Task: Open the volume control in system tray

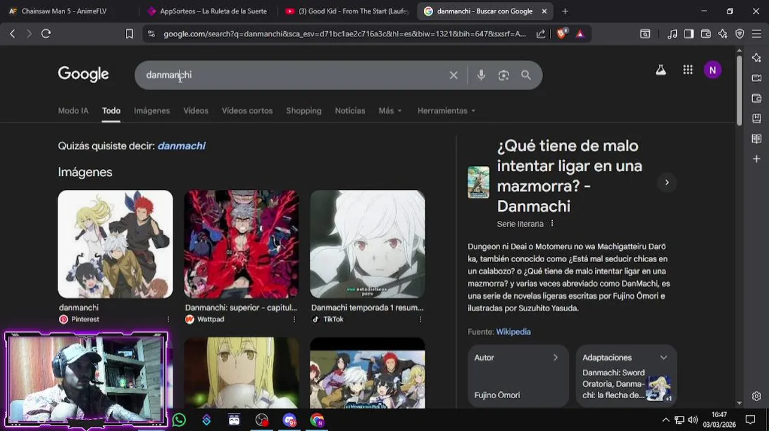Action: [x=693, y=420]
